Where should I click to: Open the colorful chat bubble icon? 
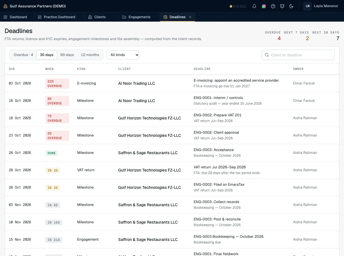tap(264, 6)
